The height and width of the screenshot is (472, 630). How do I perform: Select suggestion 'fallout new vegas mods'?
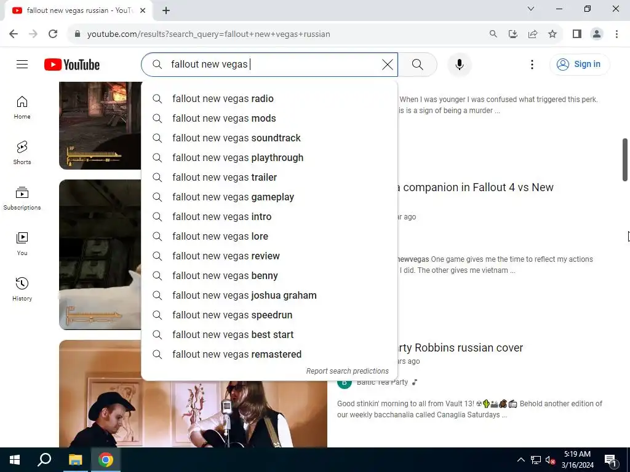coord(269,118)
